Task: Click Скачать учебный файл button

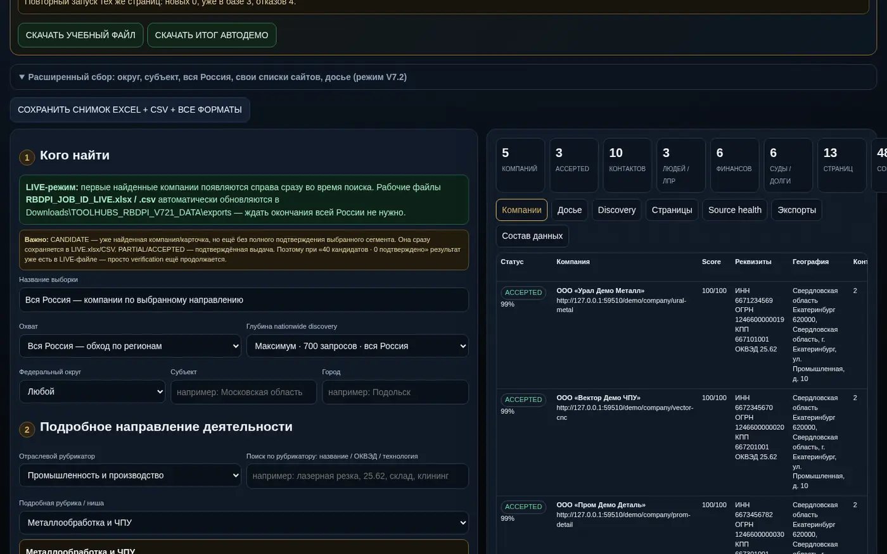Action: point(80,35)
